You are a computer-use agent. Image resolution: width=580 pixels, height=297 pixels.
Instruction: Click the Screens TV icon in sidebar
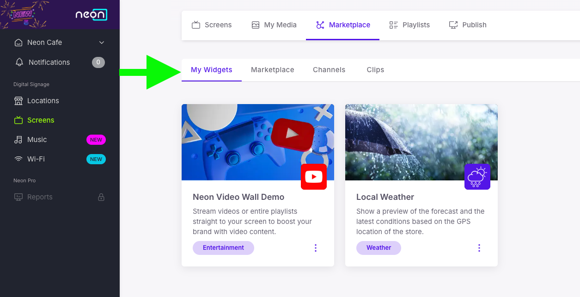pyautogui.click(x=18, y=120)
